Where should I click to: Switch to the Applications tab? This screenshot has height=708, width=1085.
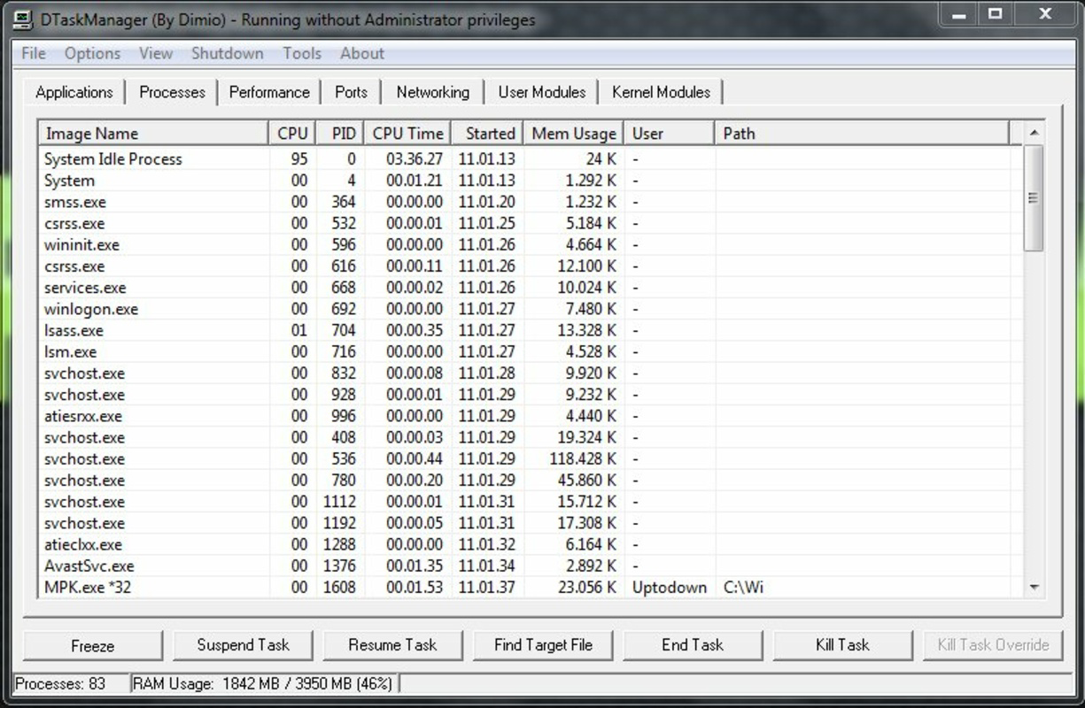pos(74,92)
